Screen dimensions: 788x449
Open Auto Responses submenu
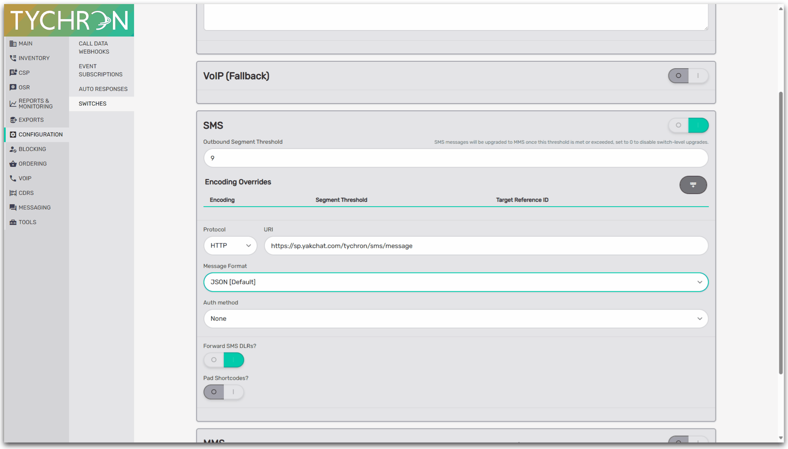[x=101, y=89]
